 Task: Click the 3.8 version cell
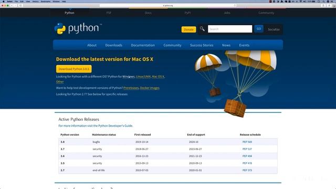[62, 142]
